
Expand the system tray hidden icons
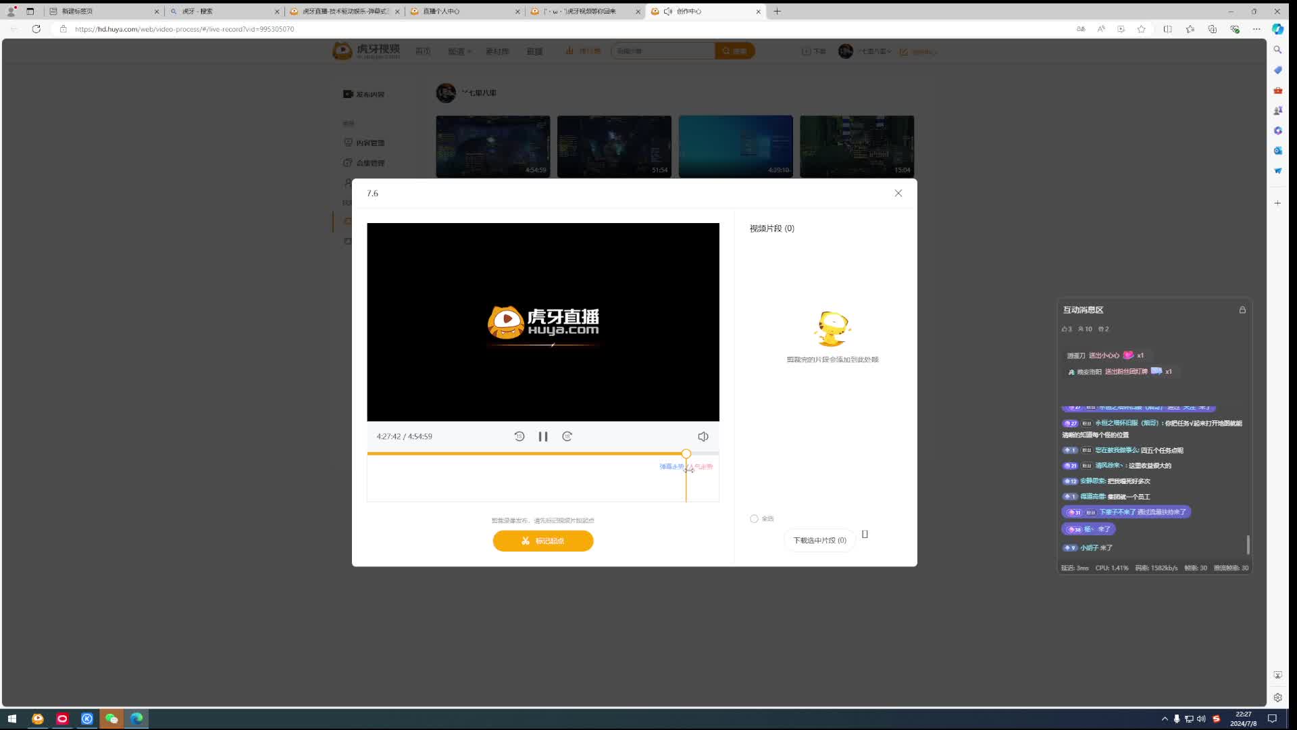[1164, 719]
